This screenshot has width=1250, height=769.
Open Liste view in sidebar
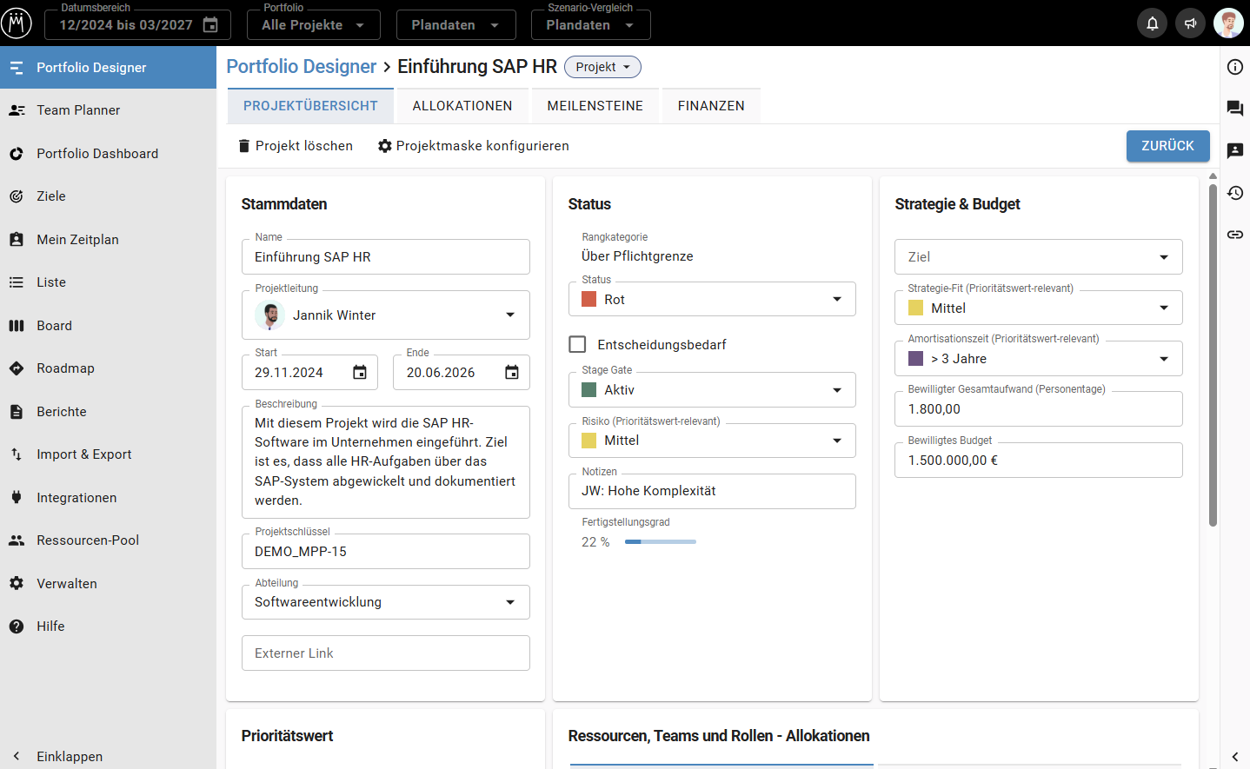[x=108, y=282]
